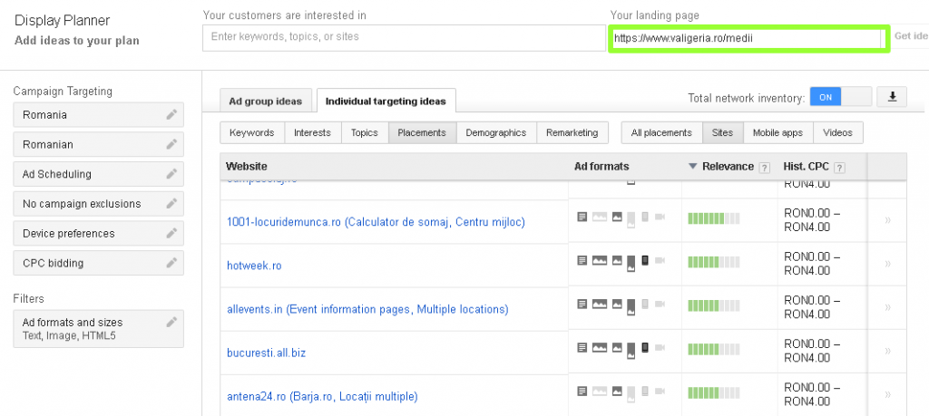Click the Get ideas button
929x416 pixels.
pos(911,36)
